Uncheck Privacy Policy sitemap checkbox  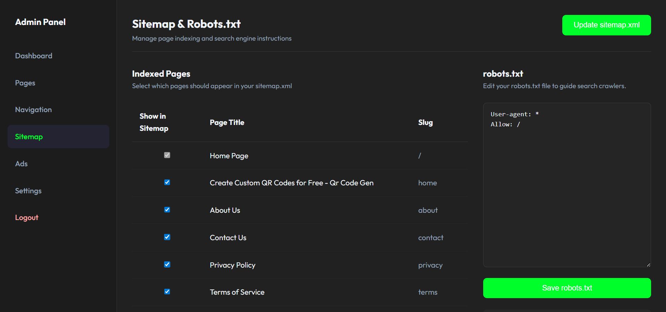(x=167, y=264)
